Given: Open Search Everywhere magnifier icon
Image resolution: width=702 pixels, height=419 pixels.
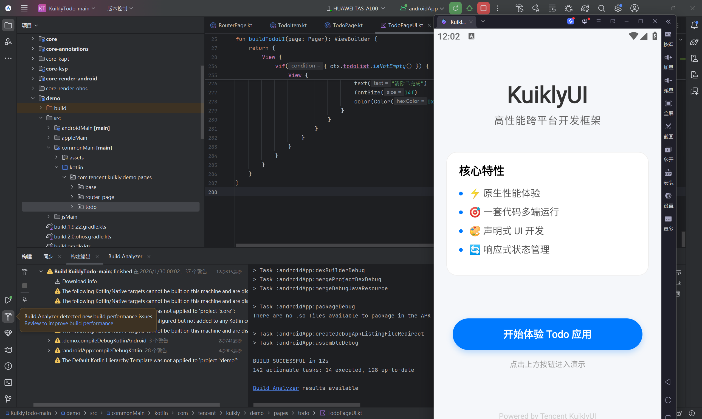Looking at the screenshot, I should [x=601, y=9].
